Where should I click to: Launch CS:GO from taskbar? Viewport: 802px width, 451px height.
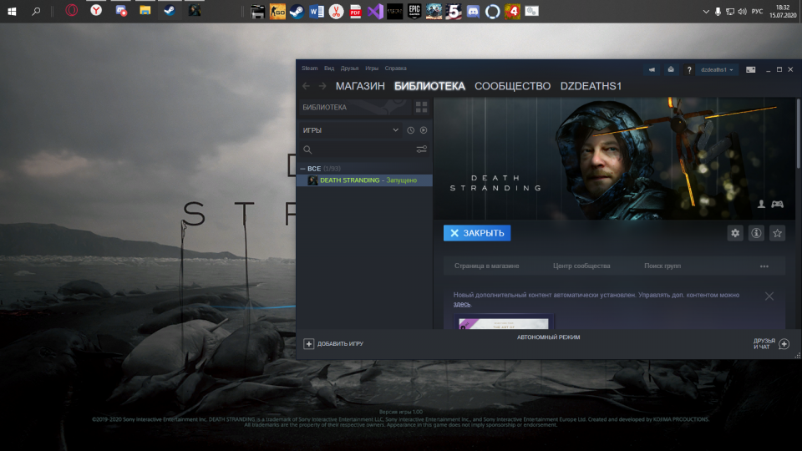click(x=277, y=11)
